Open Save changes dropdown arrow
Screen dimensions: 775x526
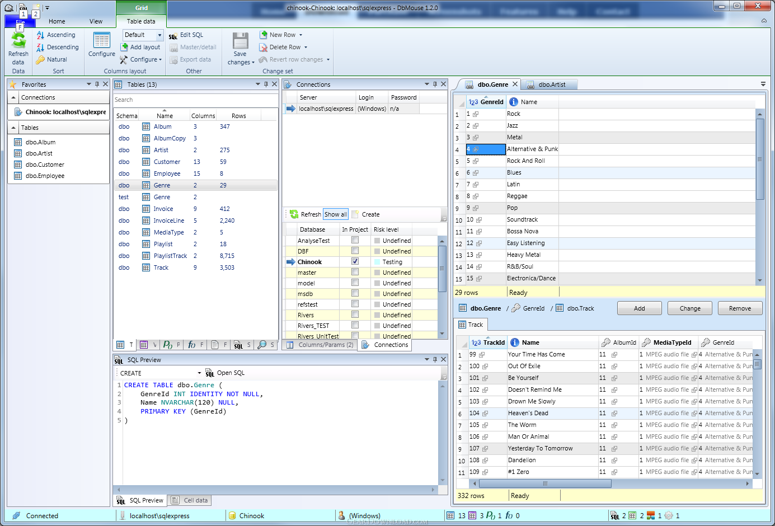(x=253, y=63)
